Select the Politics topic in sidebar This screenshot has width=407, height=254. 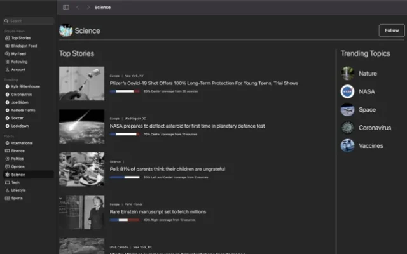(x=19, y=158)
